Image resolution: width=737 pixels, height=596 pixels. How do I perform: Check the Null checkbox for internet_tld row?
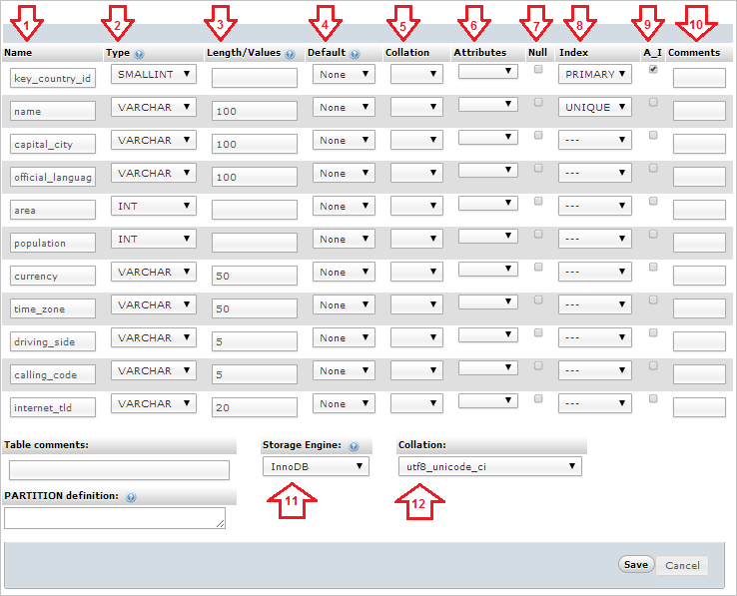538,398
